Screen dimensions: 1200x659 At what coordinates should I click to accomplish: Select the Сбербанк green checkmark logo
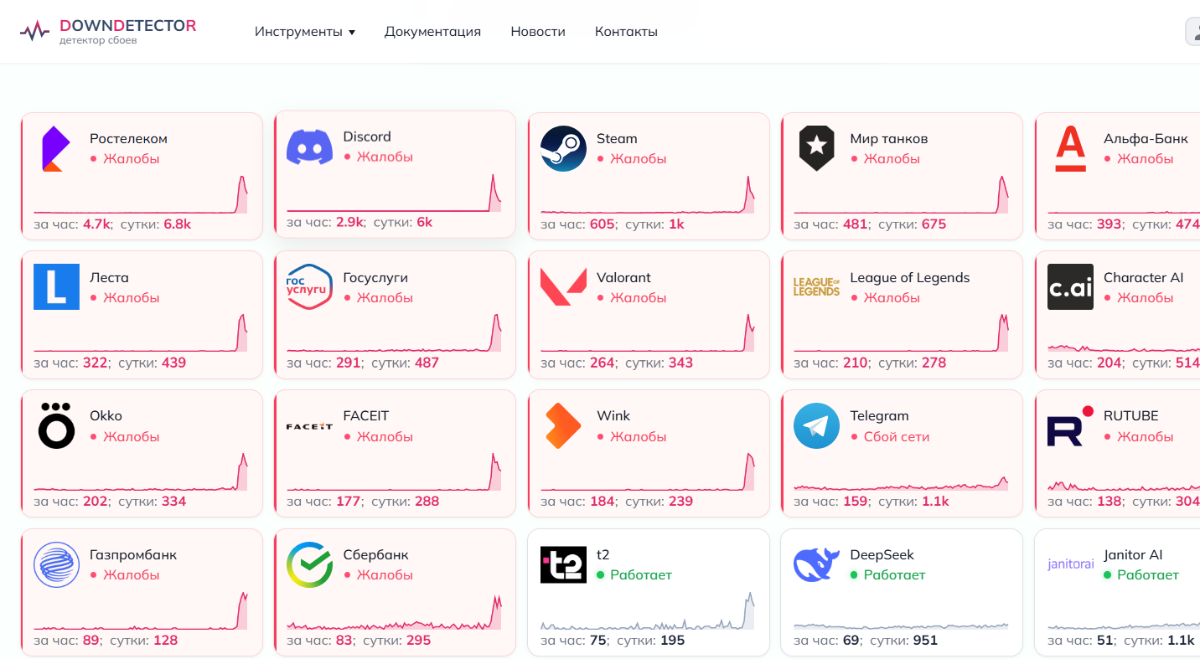[x=309, y=564]
